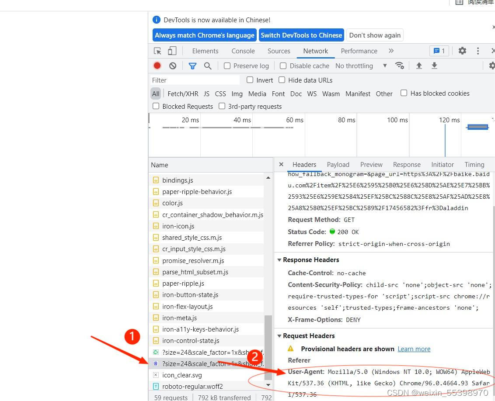Open the Initiator tab
This screenshot has height=401, width=495.
442,165
